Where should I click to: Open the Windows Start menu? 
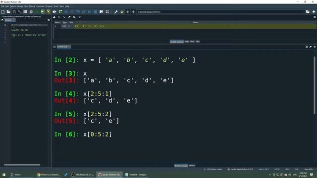pos(4,175)
